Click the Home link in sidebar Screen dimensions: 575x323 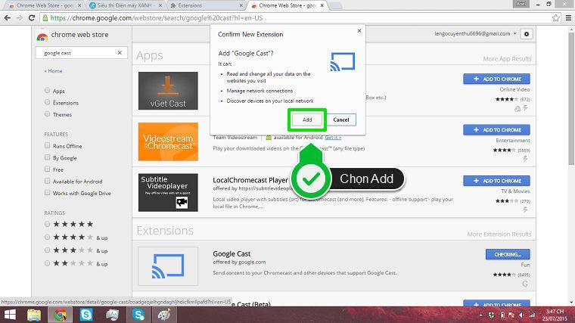coord(53,71)
